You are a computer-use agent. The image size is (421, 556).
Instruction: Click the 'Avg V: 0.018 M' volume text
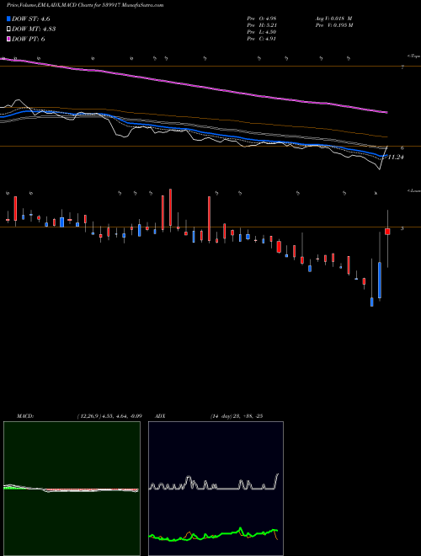click(333, 18)
